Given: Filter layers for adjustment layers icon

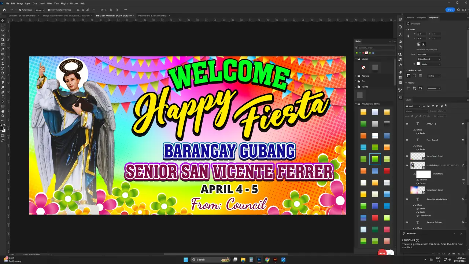Looking at the screenshot, I should coord(429,106).
